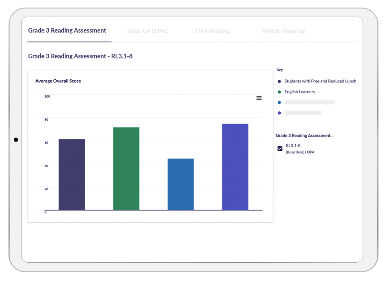
Task: Go to the NWEA: Historical tab
Action: click(x=283, y=31)
